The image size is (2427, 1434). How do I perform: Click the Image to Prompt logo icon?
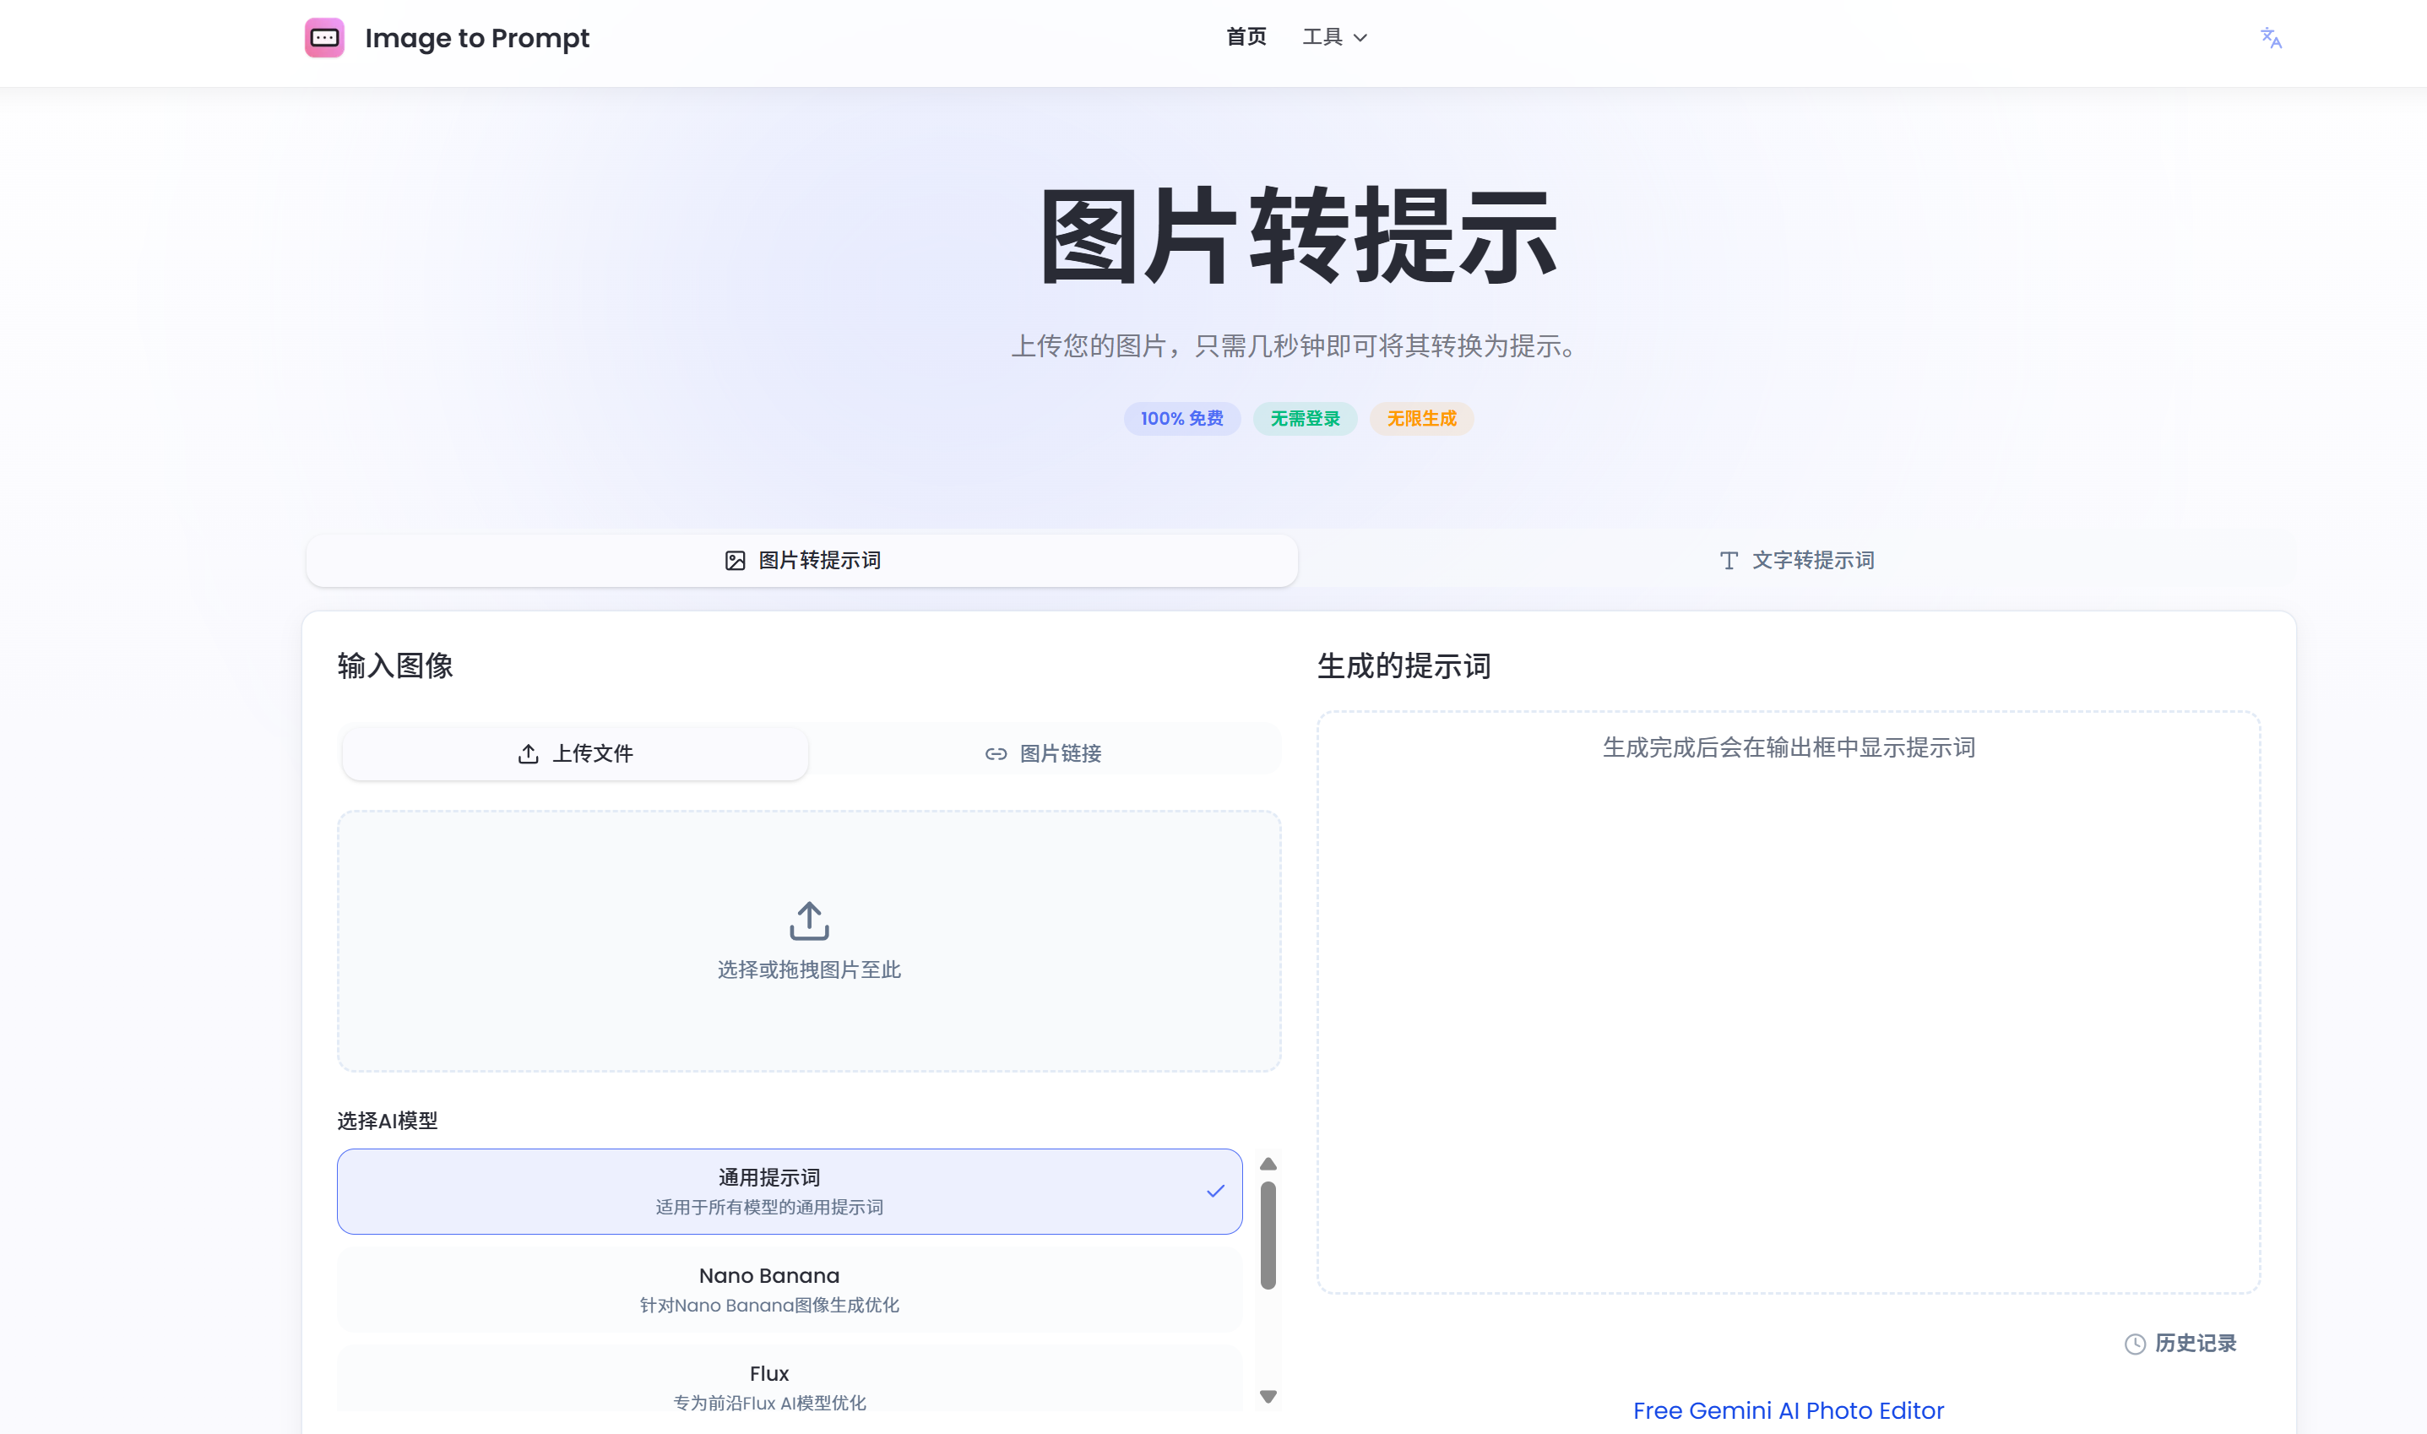point(324,38)
